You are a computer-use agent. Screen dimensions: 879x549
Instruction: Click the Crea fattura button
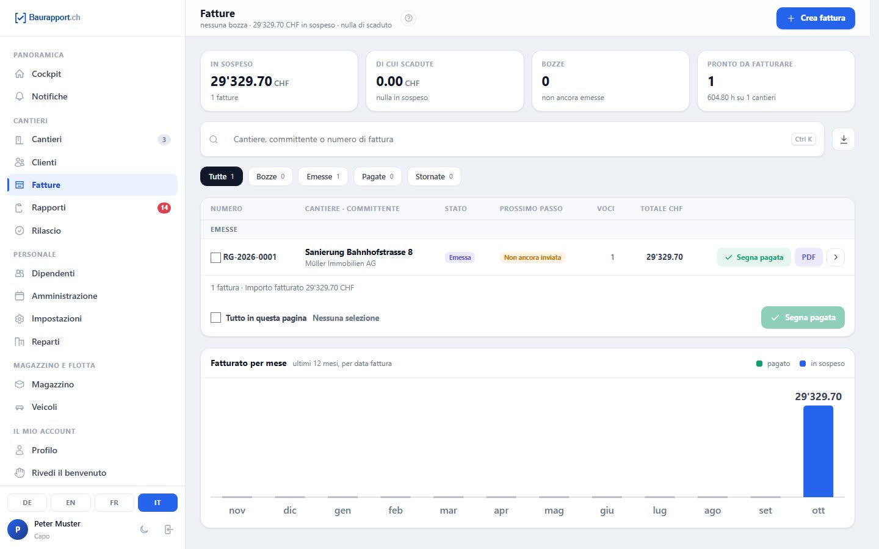tap(816, 18)
